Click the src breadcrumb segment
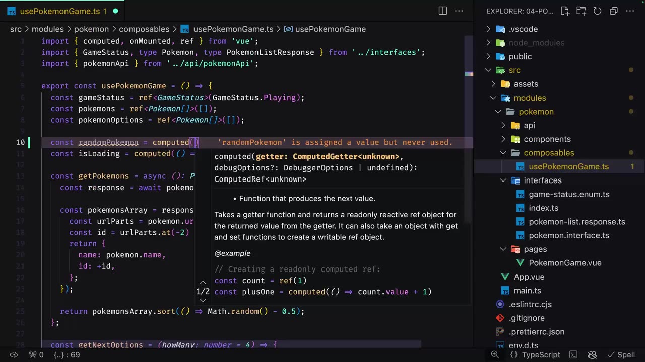This screenshot has height=362, width=645. point(16,29)
